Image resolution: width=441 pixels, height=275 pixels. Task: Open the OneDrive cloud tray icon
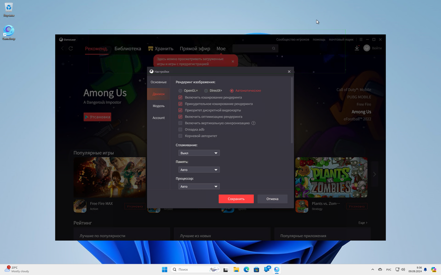(380, 269)
